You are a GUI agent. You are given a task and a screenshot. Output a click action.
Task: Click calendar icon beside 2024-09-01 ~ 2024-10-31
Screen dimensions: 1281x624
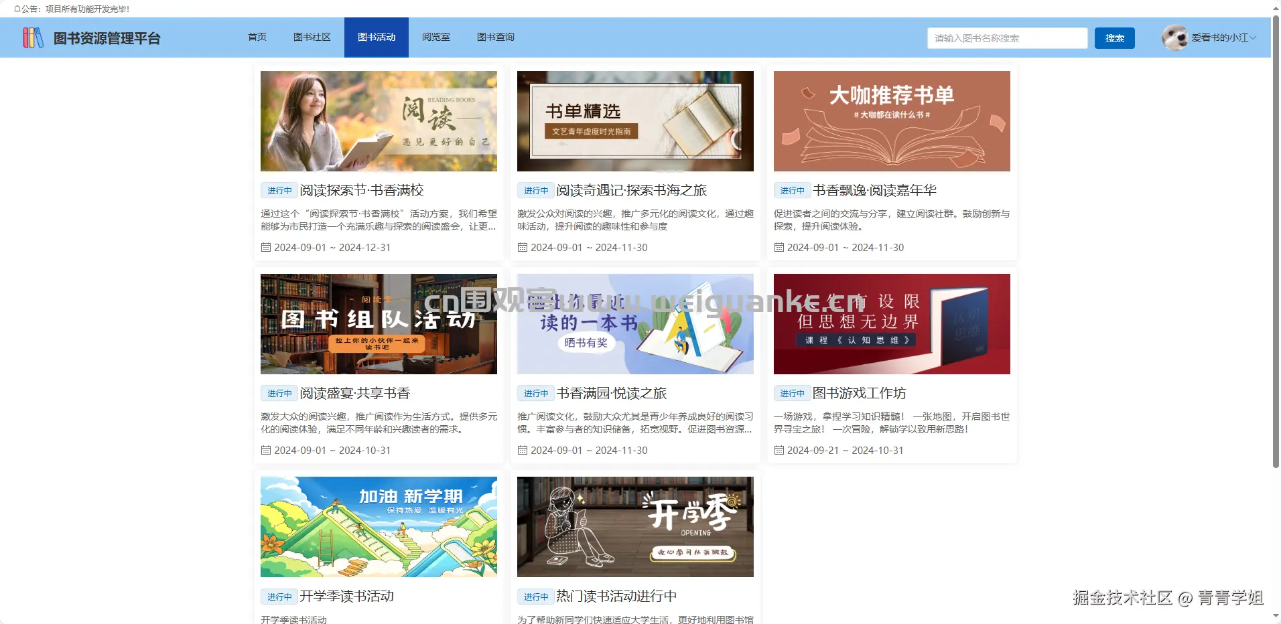(266, 450)
